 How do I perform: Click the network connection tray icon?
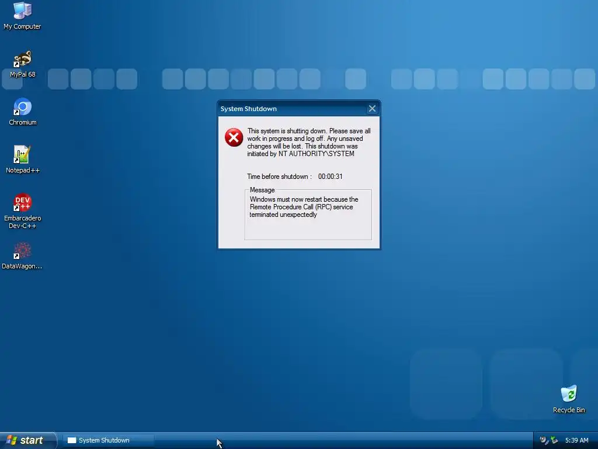[x=554, y=440]
